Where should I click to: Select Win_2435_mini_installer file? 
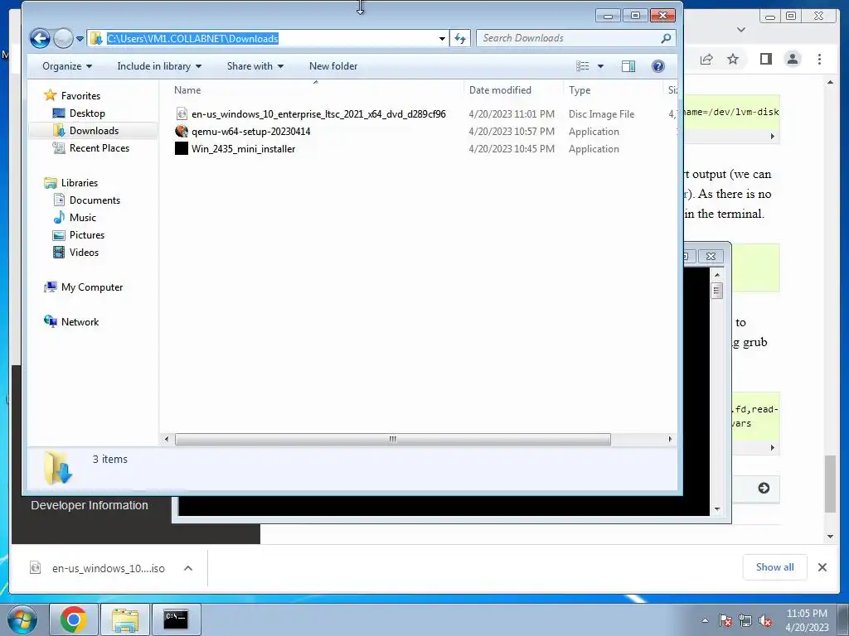pyautogui.click(x=243, y=149)
